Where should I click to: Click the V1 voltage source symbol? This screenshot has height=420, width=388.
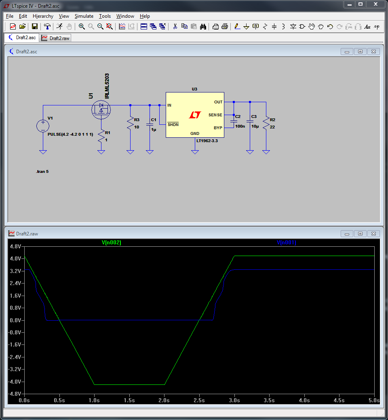(x=43, y=126)
